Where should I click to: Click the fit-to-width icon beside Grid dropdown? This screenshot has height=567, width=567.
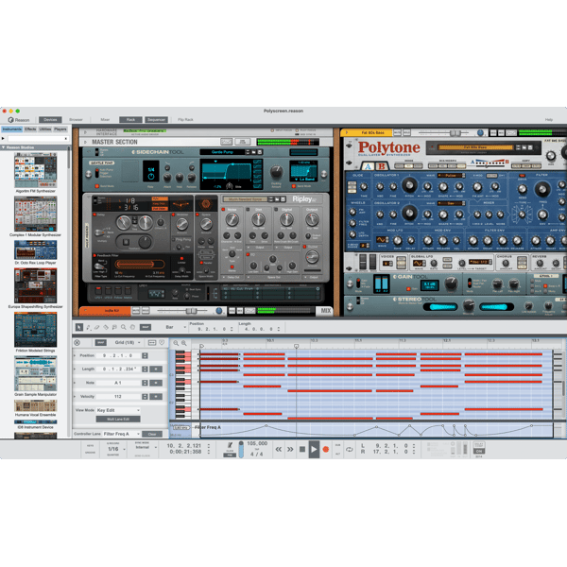(x=152, y=342)
